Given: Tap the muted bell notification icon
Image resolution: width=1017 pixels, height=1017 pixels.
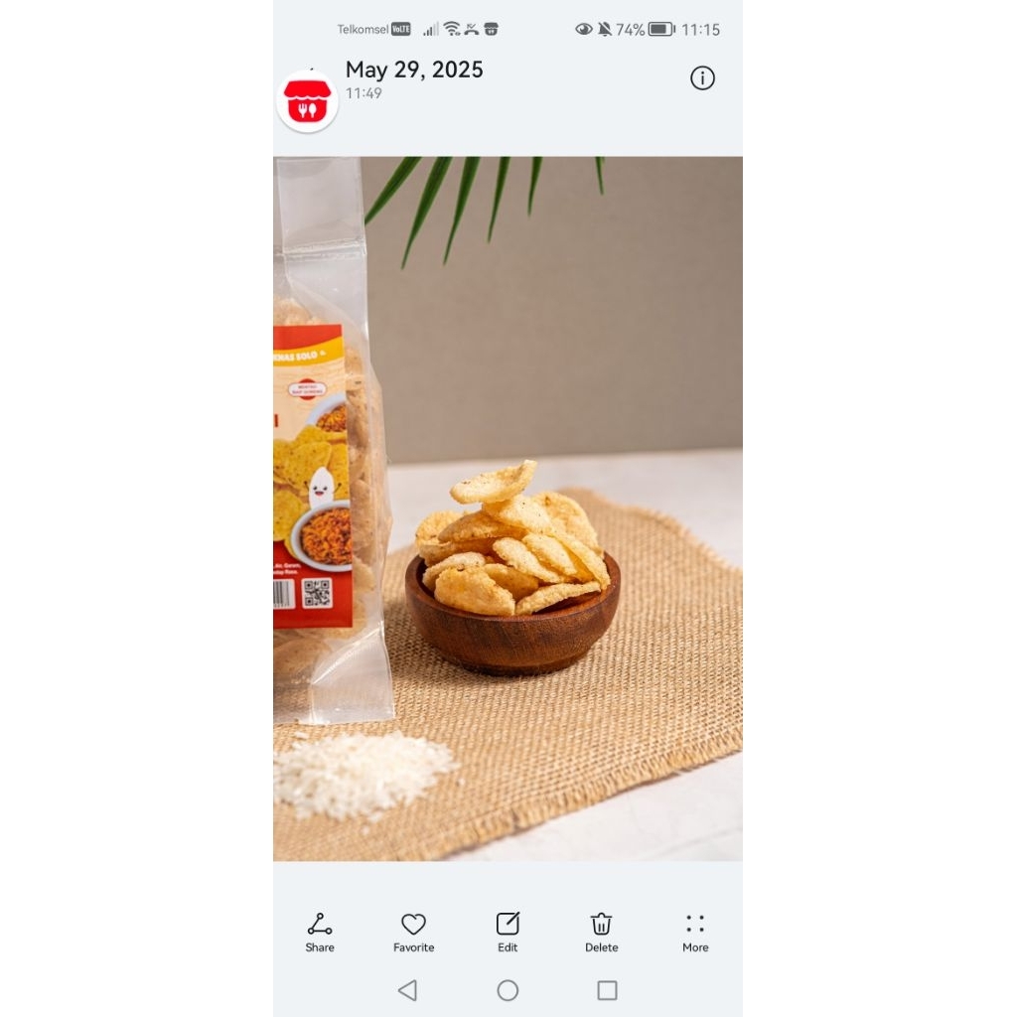Looking at the screenshot, I should [x=605, y=29].
